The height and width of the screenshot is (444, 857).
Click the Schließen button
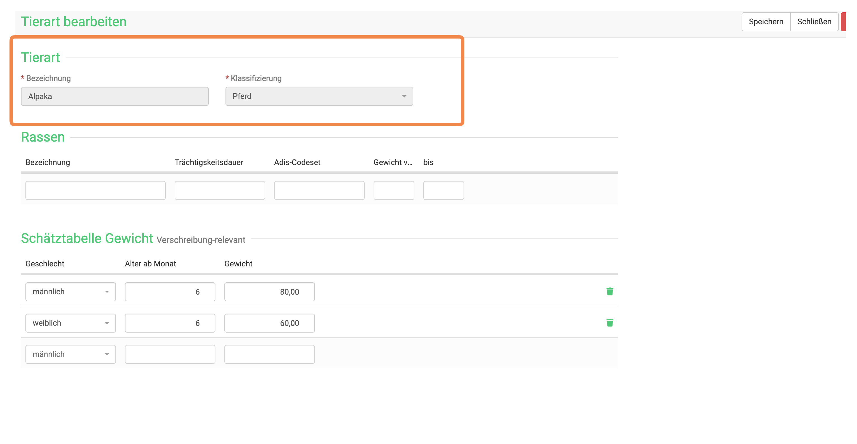[814, 22]
